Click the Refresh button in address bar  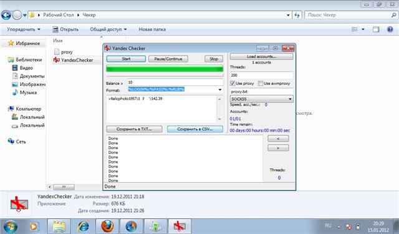(297, 15)
